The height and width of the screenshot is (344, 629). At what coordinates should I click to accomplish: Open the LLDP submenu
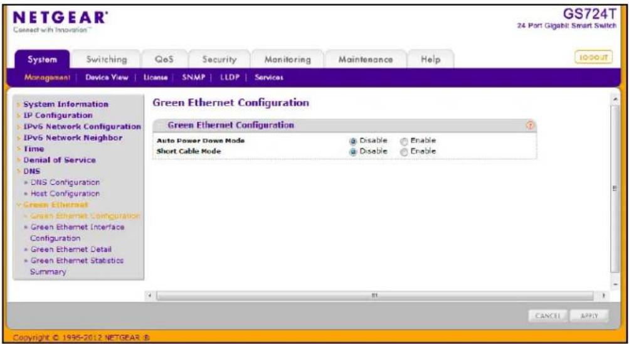[230, 77]
